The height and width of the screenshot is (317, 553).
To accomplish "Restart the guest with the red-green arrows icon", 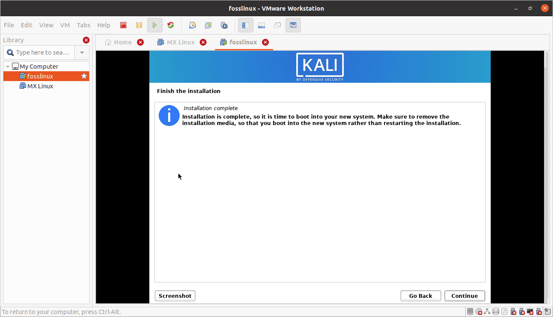I will 171,25.
